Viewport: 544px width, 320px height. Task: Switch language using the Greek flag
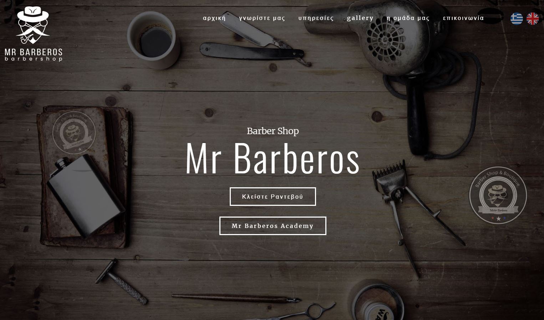point(517,19)
